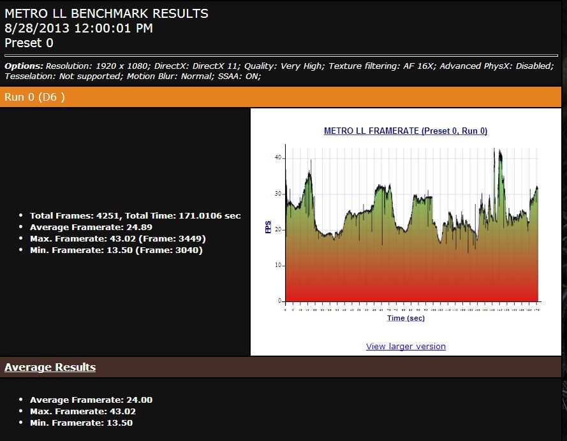Click the 'Preset 0' label under the date
The height and width of the screenshot is (441, 567).
(29, 43)
